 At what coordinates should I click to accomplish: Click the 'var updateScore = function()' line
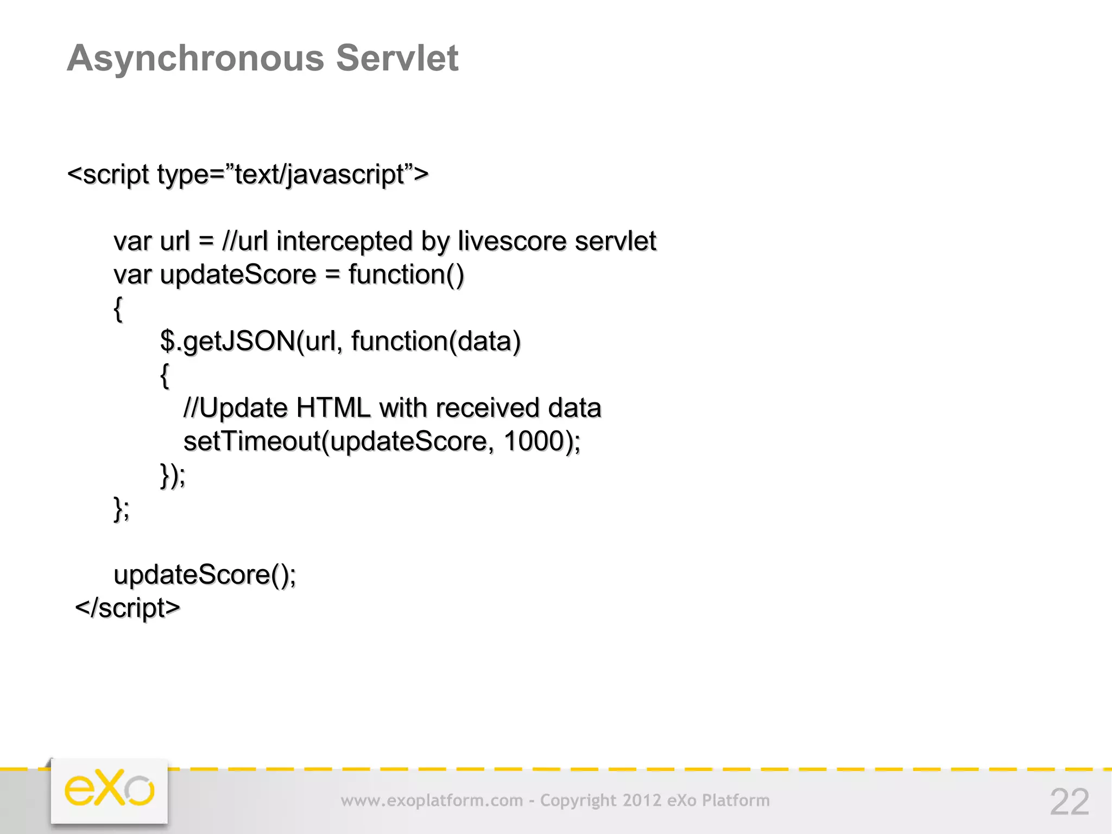tap(289, 275)
